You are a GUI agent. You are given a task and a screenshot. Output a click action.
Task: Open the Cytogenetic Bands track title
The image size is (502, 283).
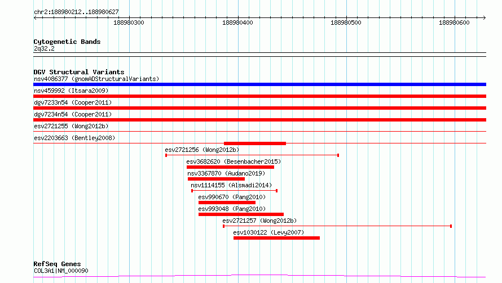coord(67,42)
